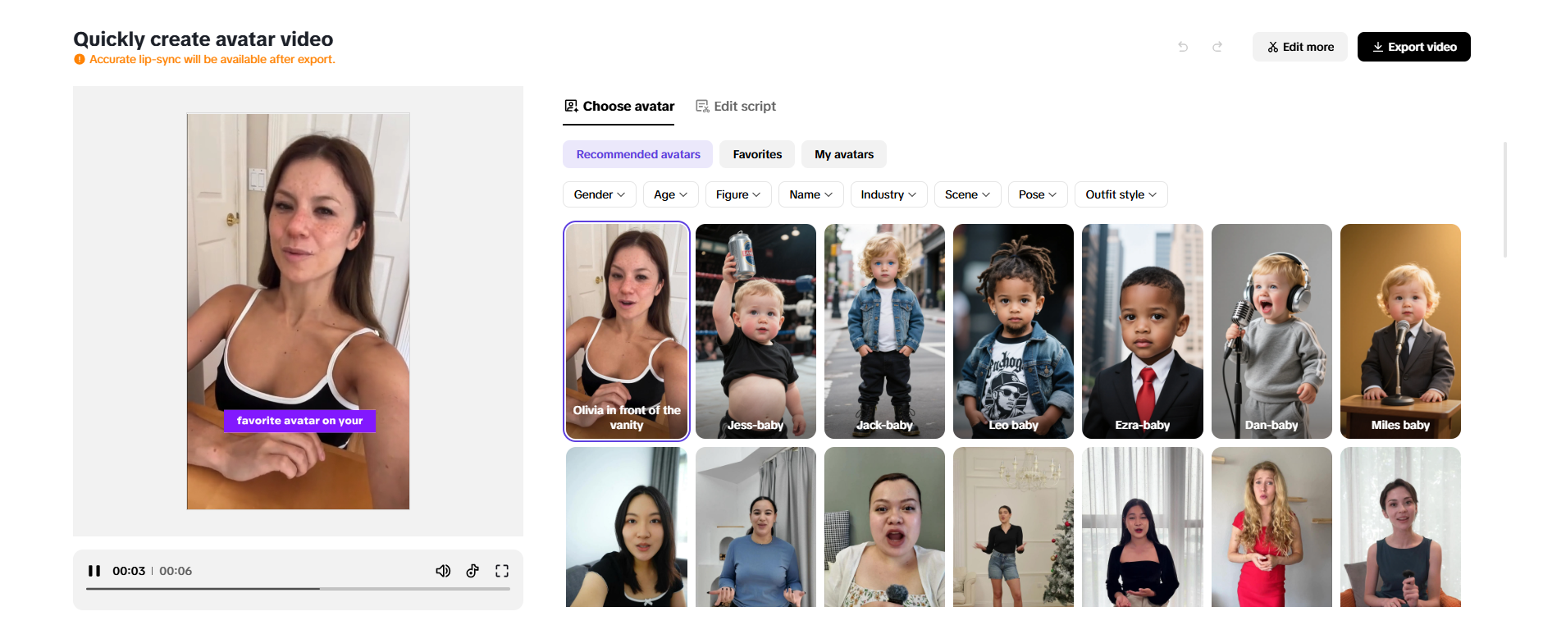Click the orange lip-sync notice info icon
The height and width of the screenshot is (625, 1543).
tap(80, 59)
